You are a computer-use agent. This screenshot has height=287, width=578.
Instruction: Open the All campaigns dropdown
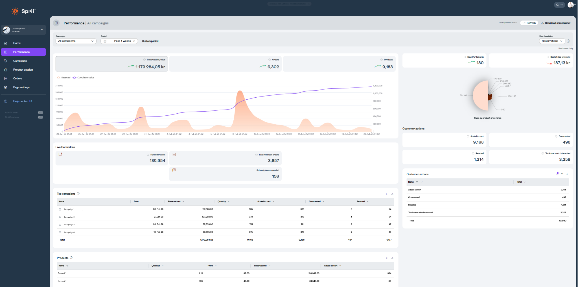click(76, 41)
